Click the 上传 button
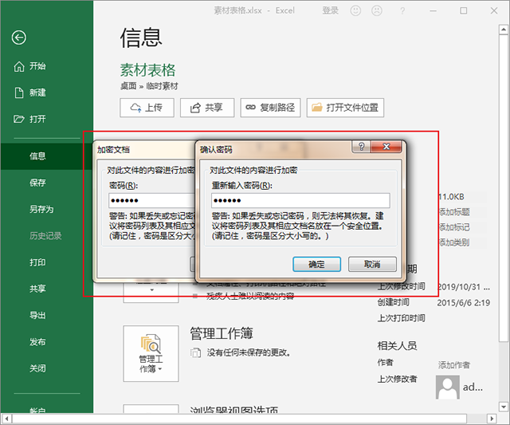 click(x=147, y=108)
